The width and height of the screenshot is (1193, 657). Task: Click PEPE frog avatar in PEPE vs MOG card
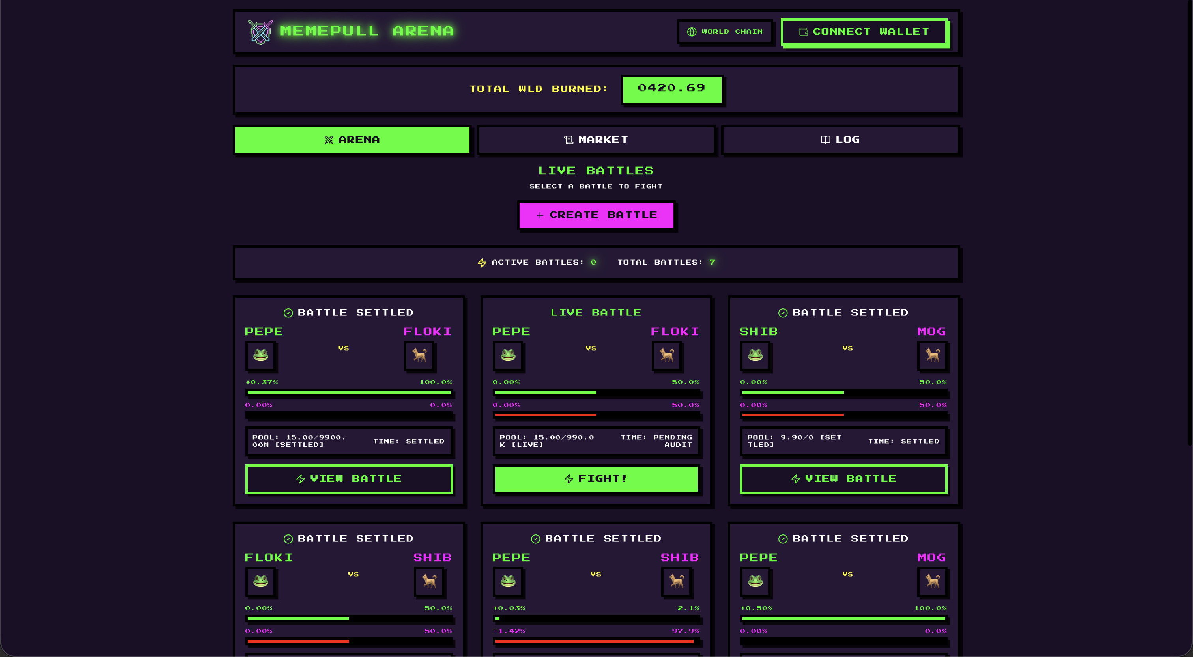[755, 582]
